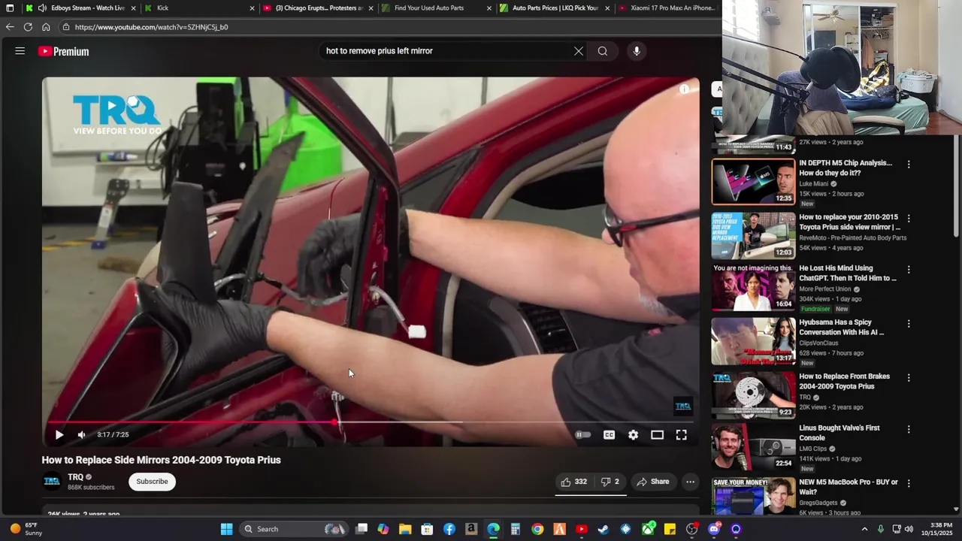This screenshot has width=962, height=541.
Task: Open options for RevéMoto Prius mirror video
Action: click(909, 218)
